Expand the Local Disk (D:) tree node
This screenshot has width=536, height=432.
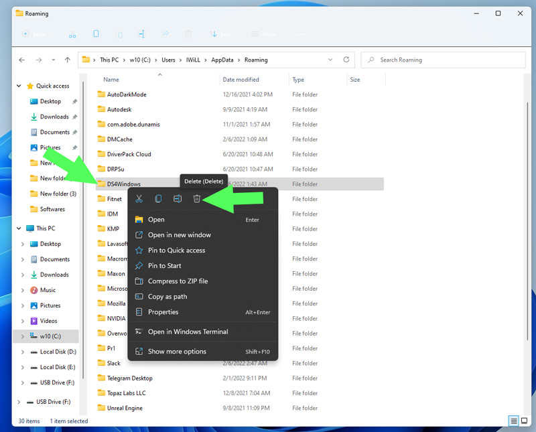coord(23,352)
